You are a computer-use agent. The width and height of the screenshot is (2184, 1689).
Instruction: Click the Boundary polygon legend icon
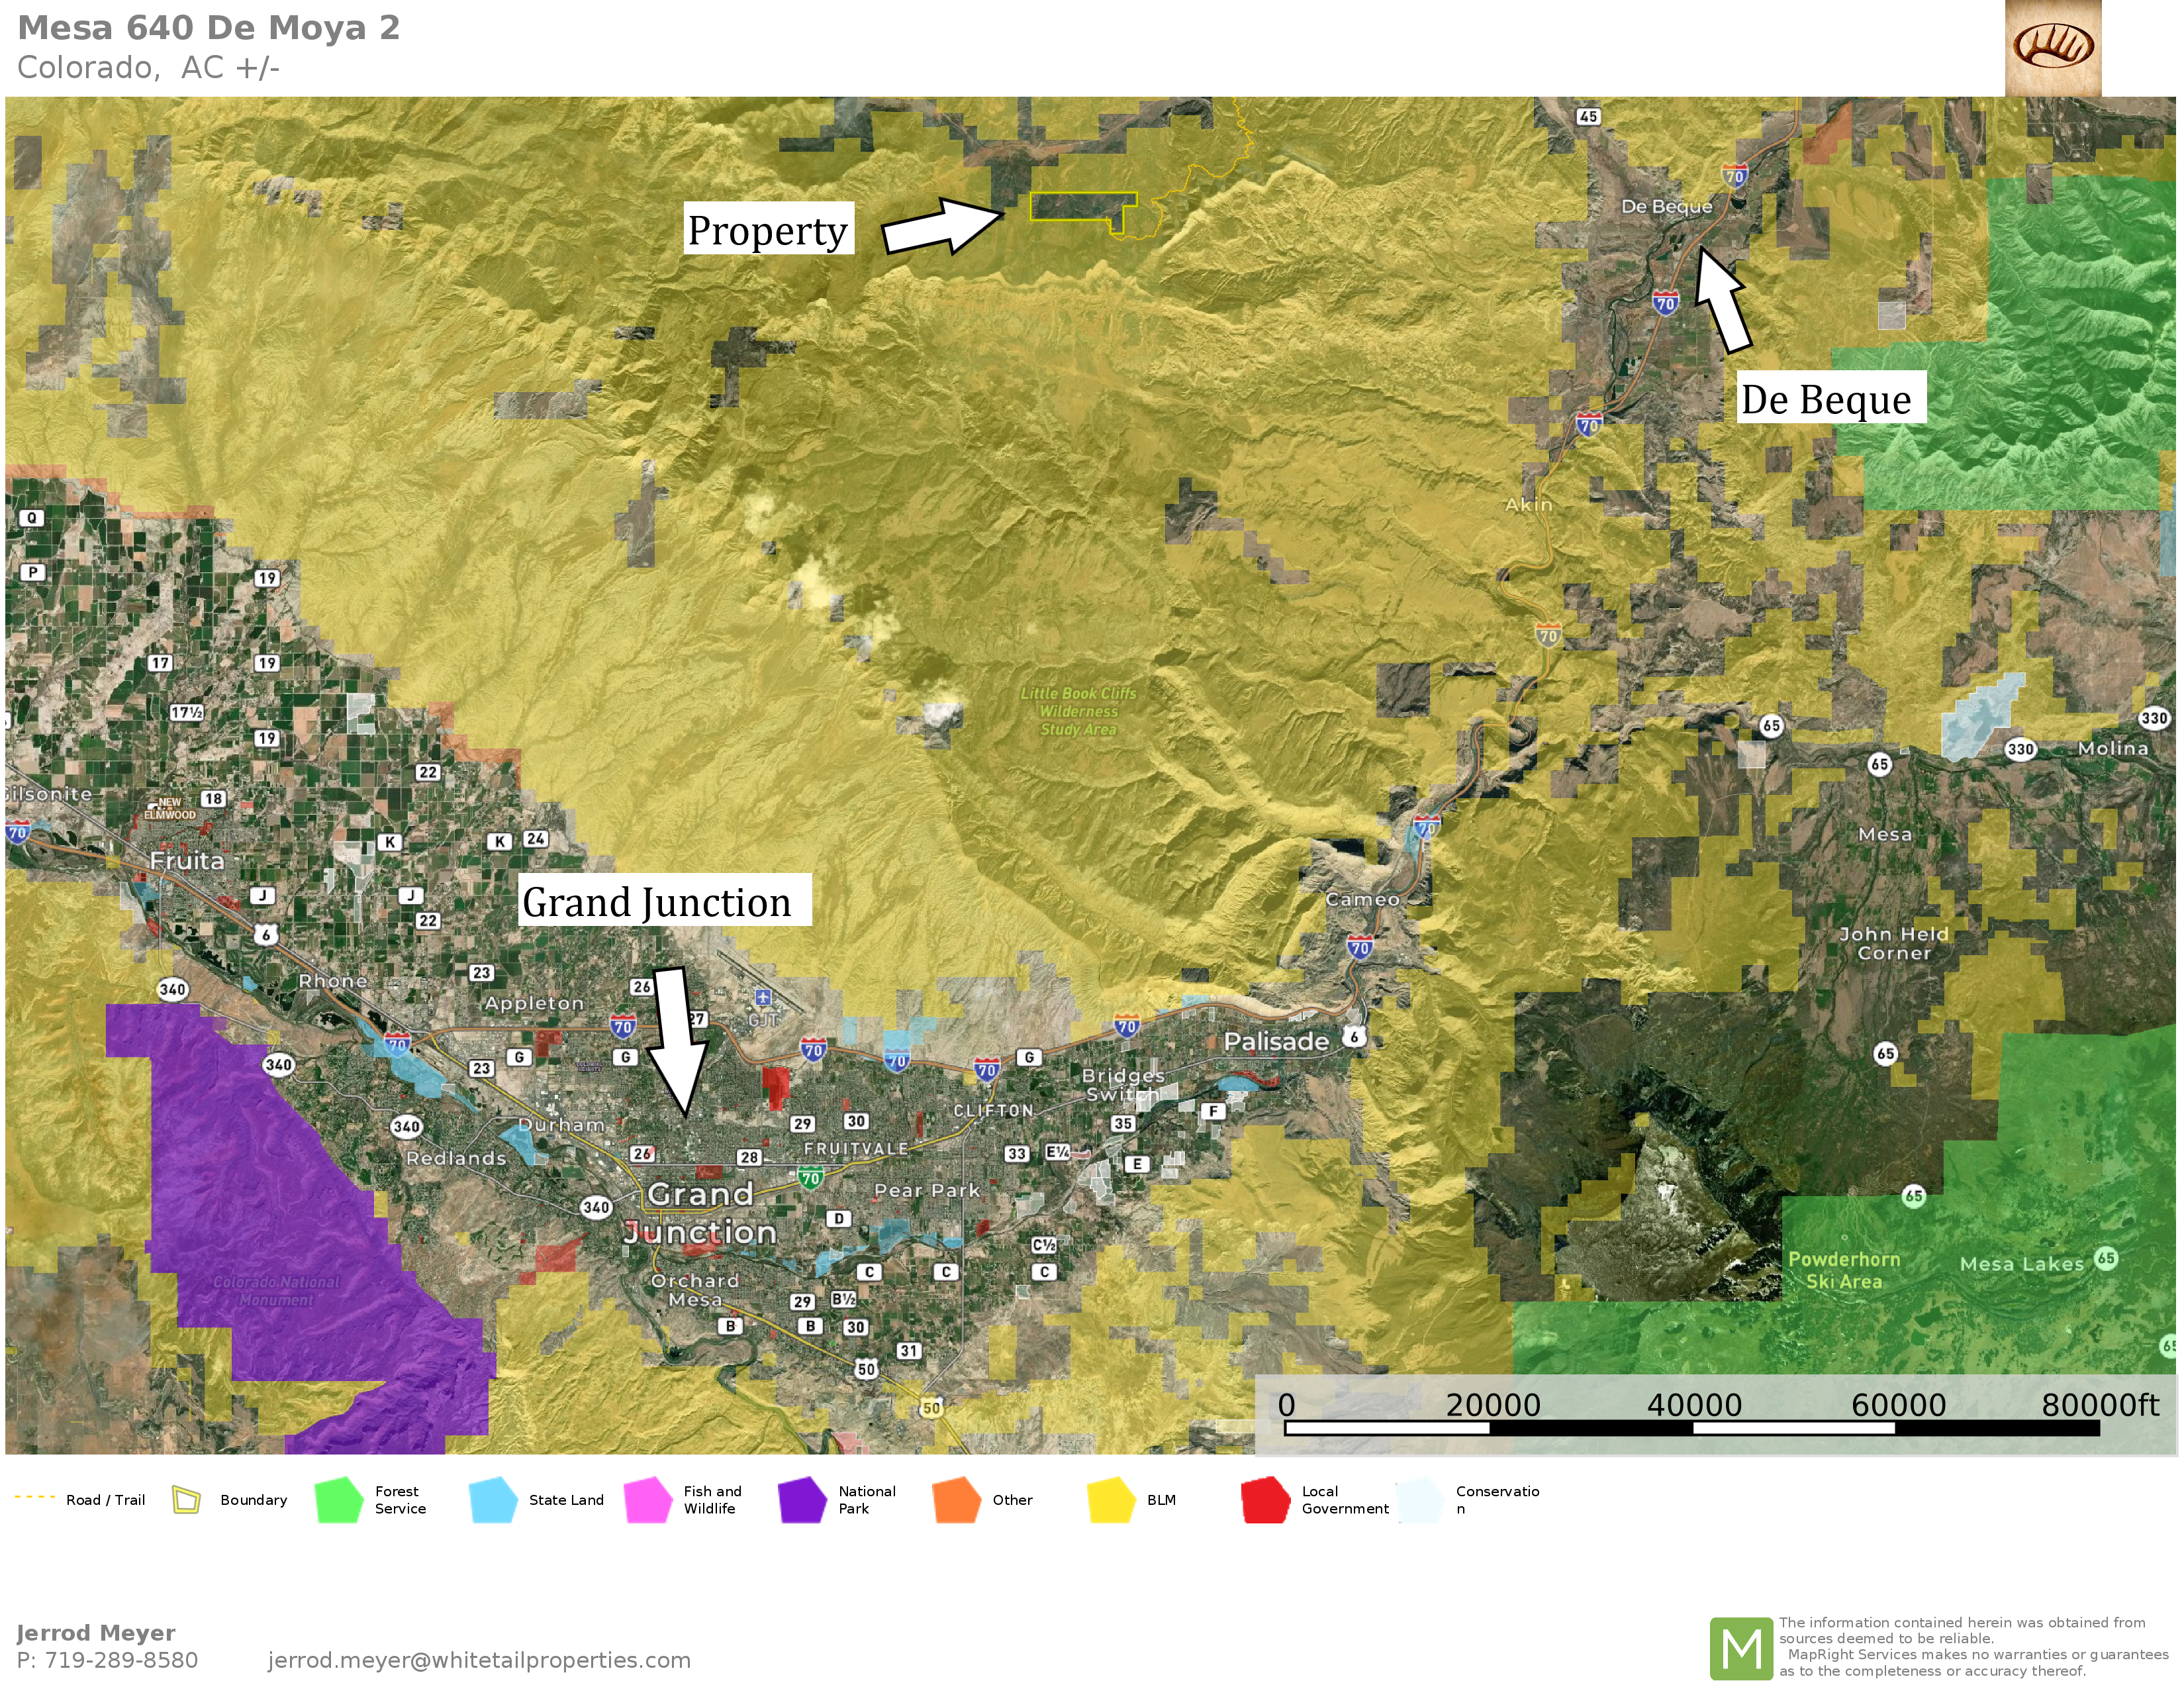(x=186, y=1499)
